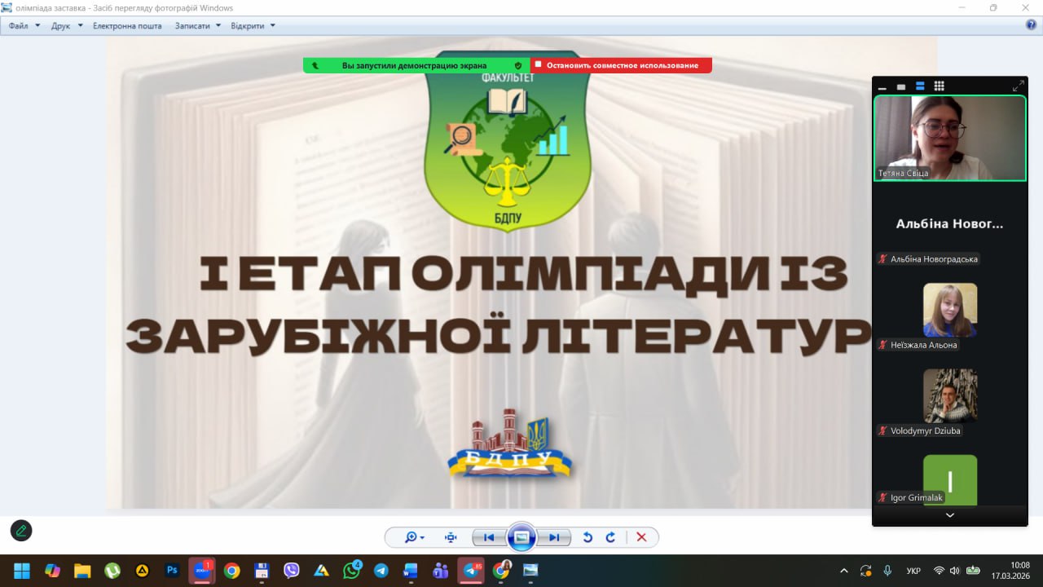Open the Файл menu
The height and width of the screenshot is (587, 1043).
tap(19, 26)
